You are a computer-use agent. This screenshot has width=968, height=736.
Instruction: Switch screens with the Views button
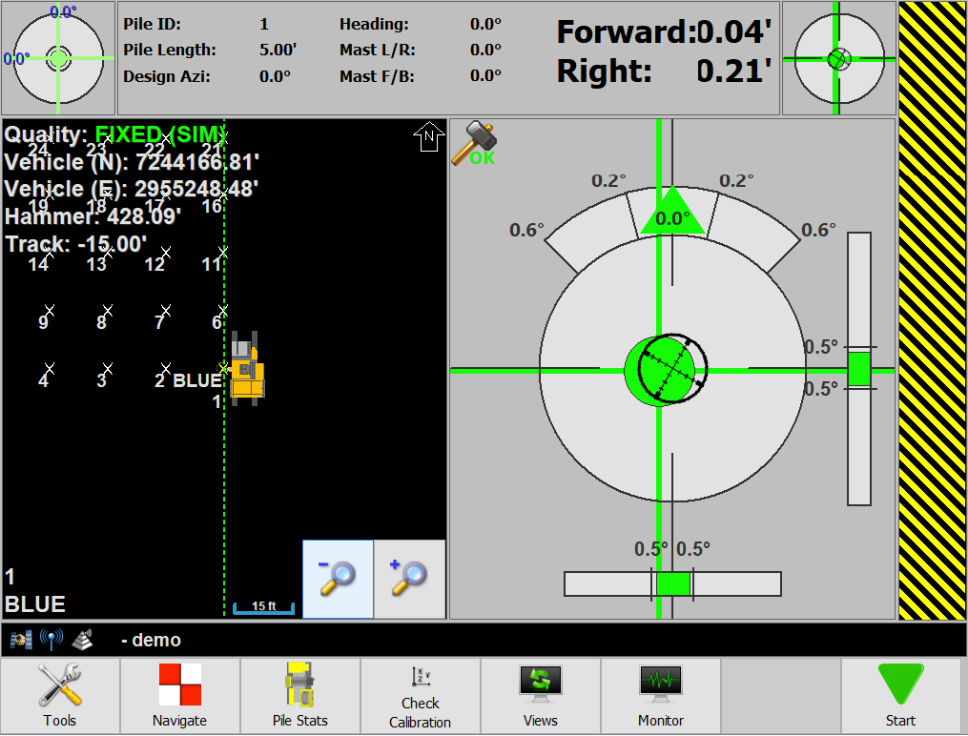(x=540, y=696)
